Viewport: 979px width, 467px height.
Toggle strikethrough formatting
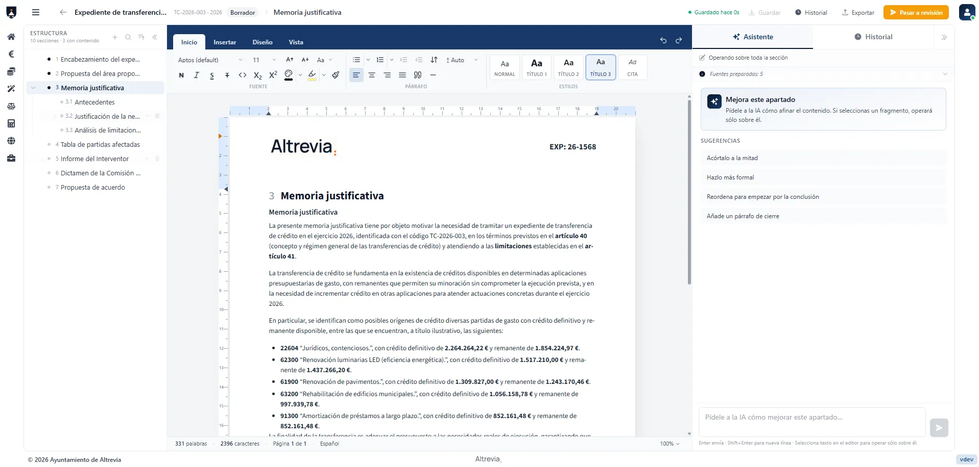click(x=227, y=75)
